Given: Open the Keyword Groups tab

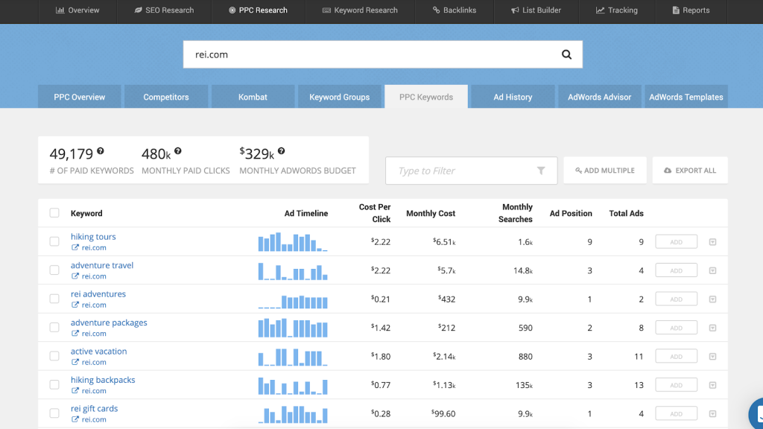Looking at the screenshot, I should [x=339, y=97].
